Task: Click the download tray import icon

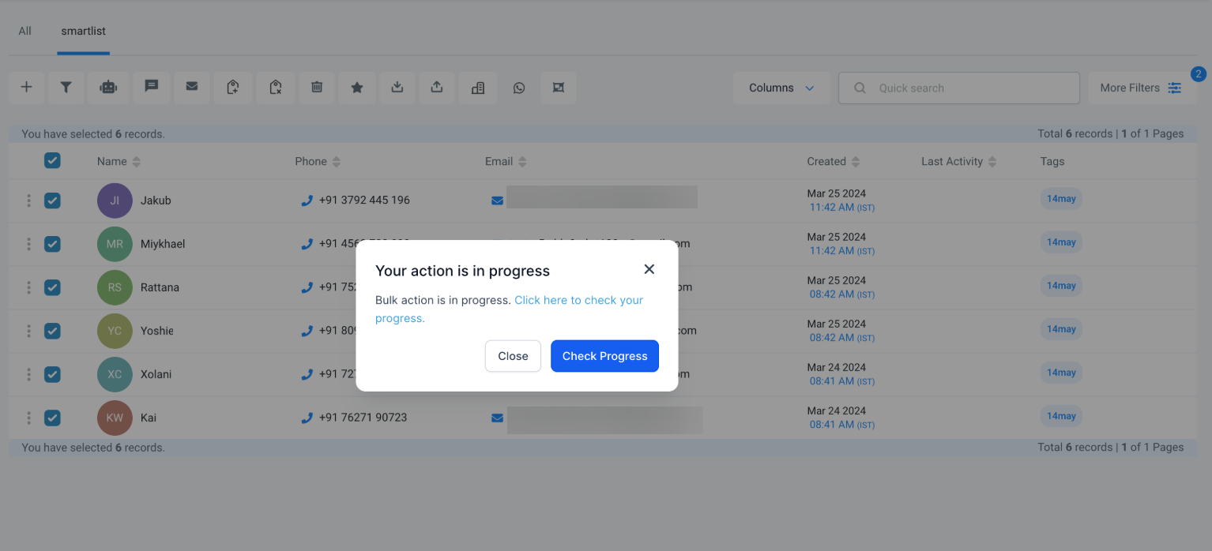Action: (397, 88)
